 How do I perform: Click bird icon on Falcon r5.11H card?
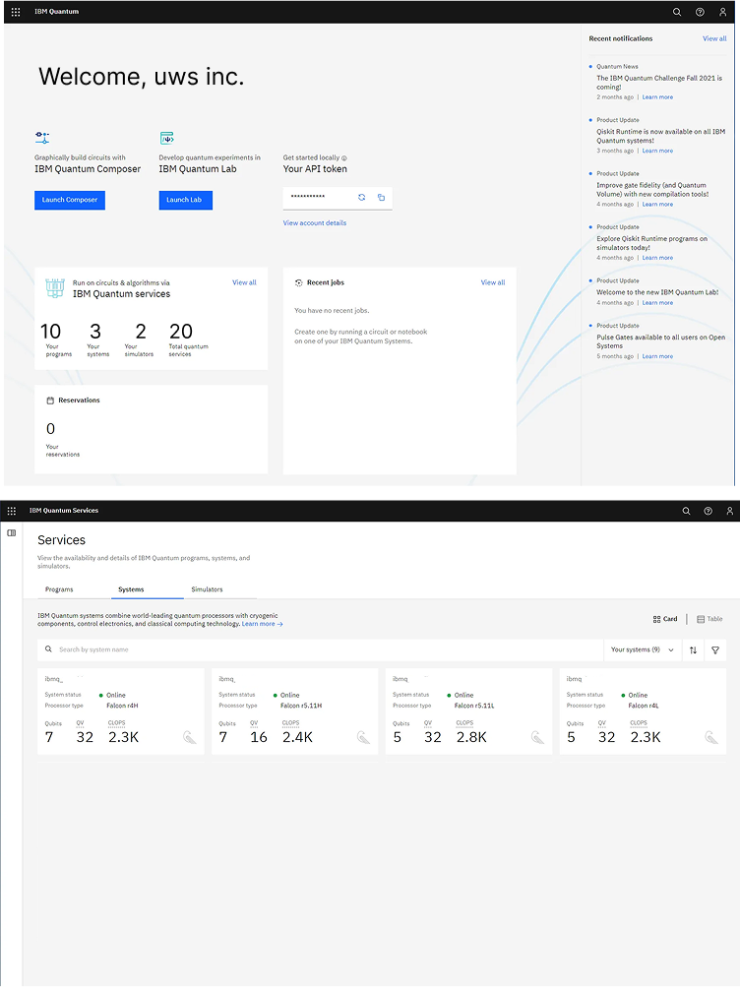tap(363, 737)
